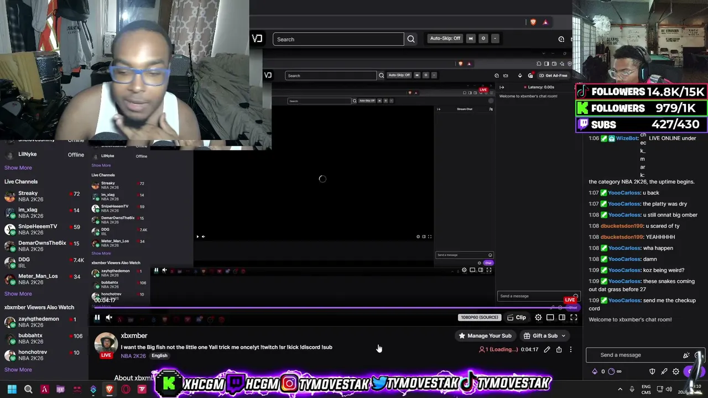The image size is (708, 398).
Task: Click the nested window search field
Action: click(x=331, y=76)
